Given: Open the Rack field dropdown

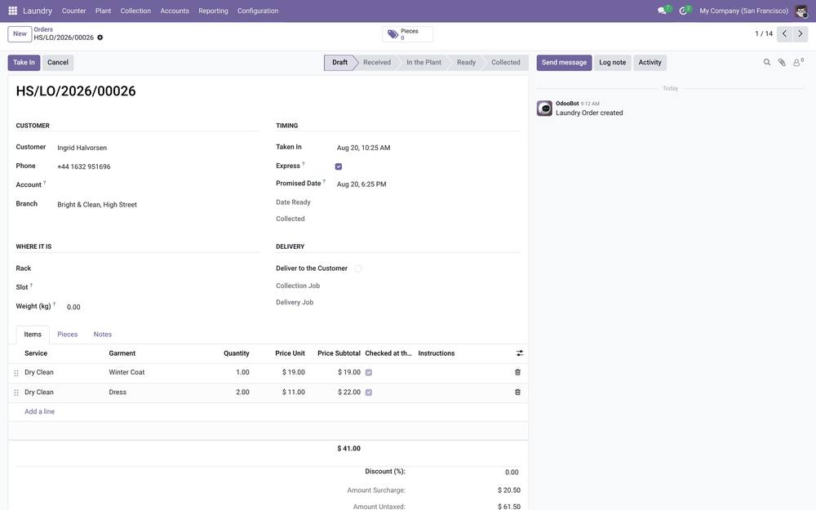Looking at the screenshot, I should pyautogui.click(x=158, y=268).
